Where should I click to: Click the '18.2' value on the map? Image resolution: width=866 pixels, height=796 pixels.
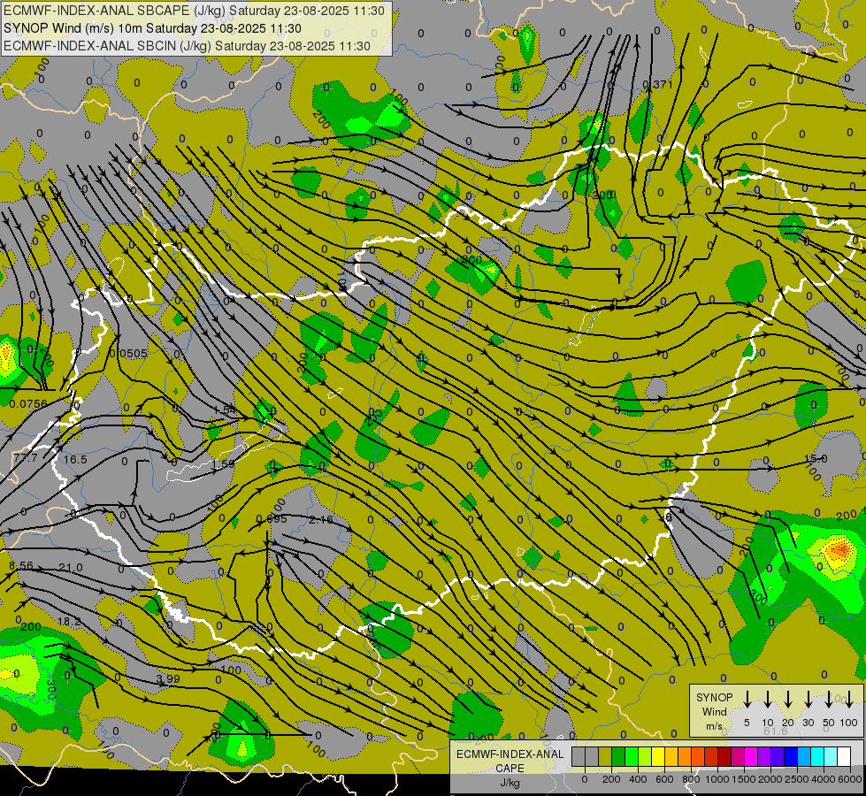click(69, 622)
